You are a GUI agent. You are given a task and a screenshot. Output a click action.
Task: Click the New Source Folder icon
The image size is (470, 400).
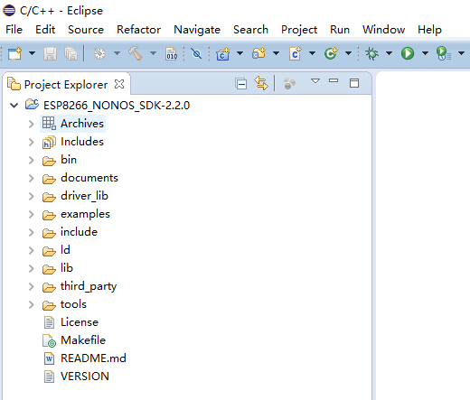pyautogui.click(x=259, y=53)
